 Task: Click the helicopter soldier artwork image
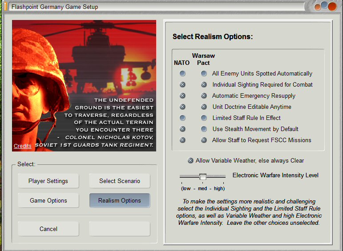point(84,86)
